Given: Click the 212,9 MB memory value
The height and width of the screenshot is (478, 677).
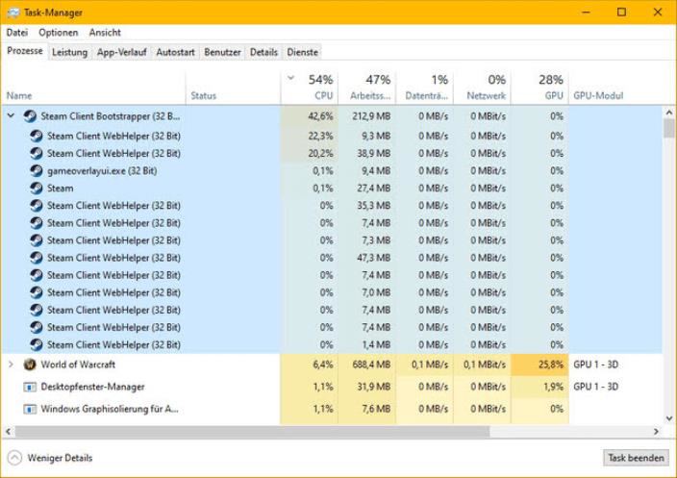Looking at the screenshot, I should click(371, 116).
